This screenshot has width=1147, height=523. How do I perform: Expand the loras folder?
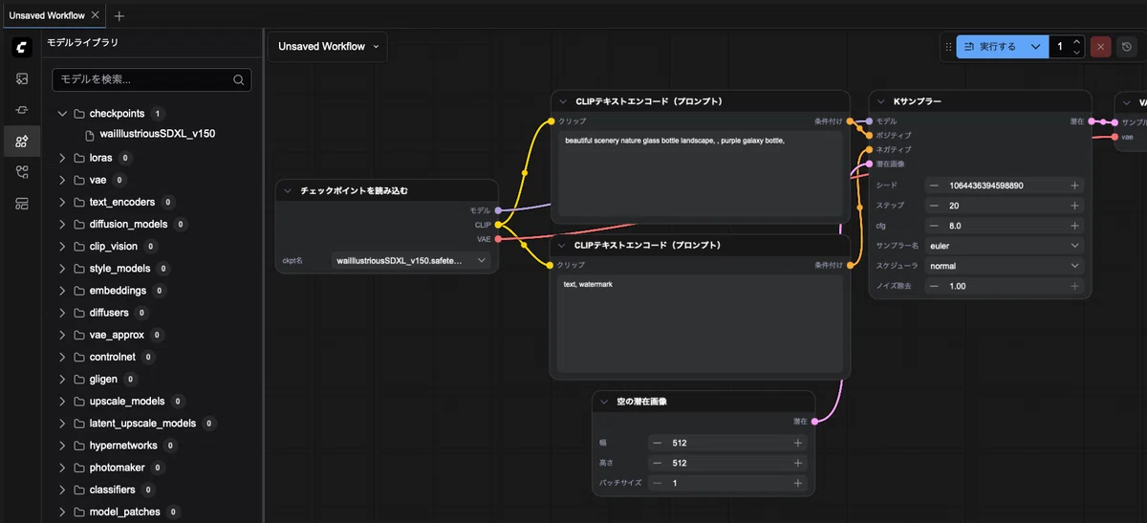(x=63, y=158)
